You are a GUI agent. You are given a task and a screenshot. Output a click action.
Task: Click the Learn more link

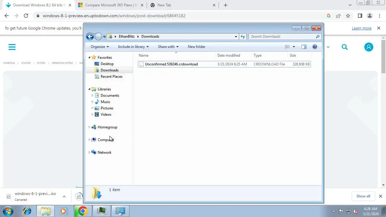point(362,28)
